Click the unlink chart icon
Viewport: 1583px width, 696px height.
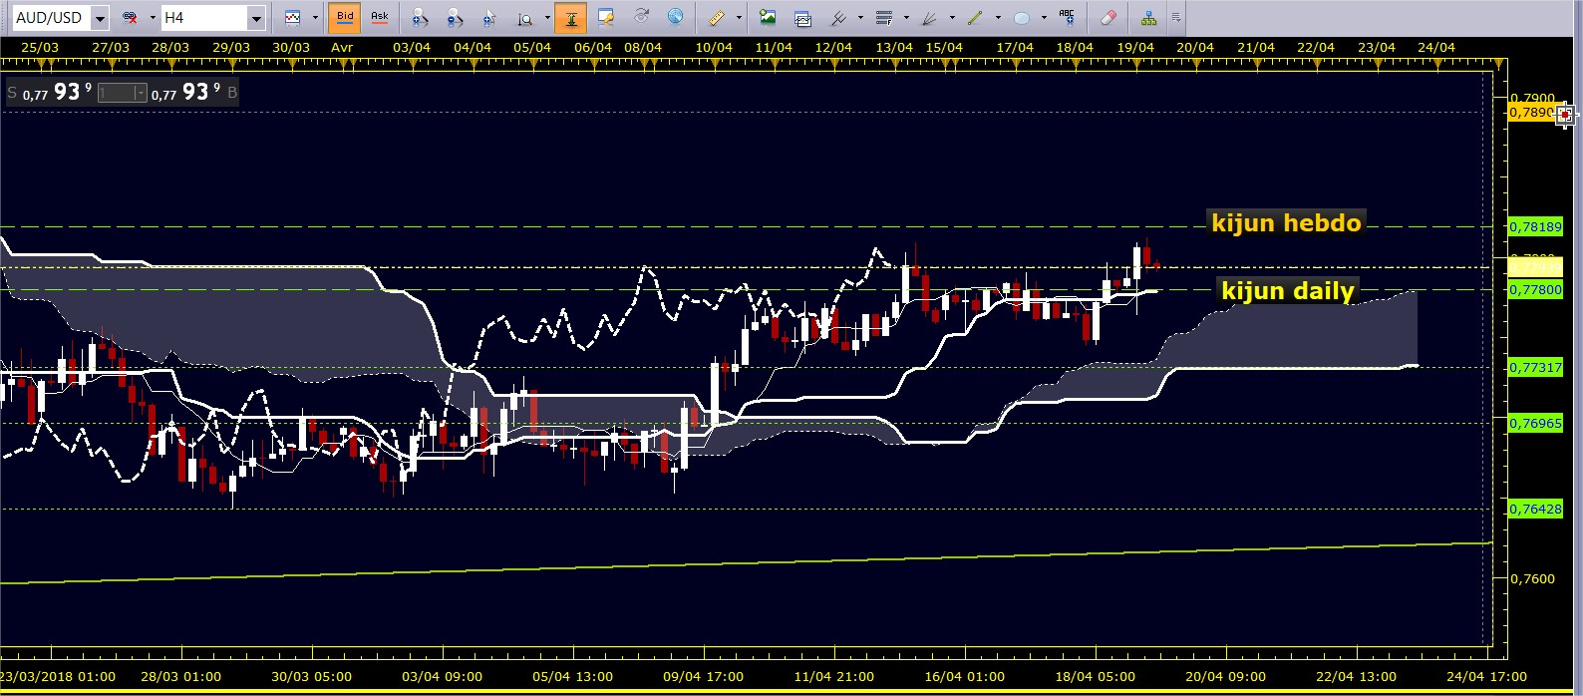[130, 18]
